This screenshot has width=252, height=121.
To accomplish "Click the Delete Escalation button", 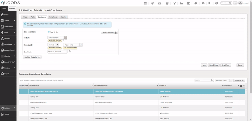I will point(109,33).
